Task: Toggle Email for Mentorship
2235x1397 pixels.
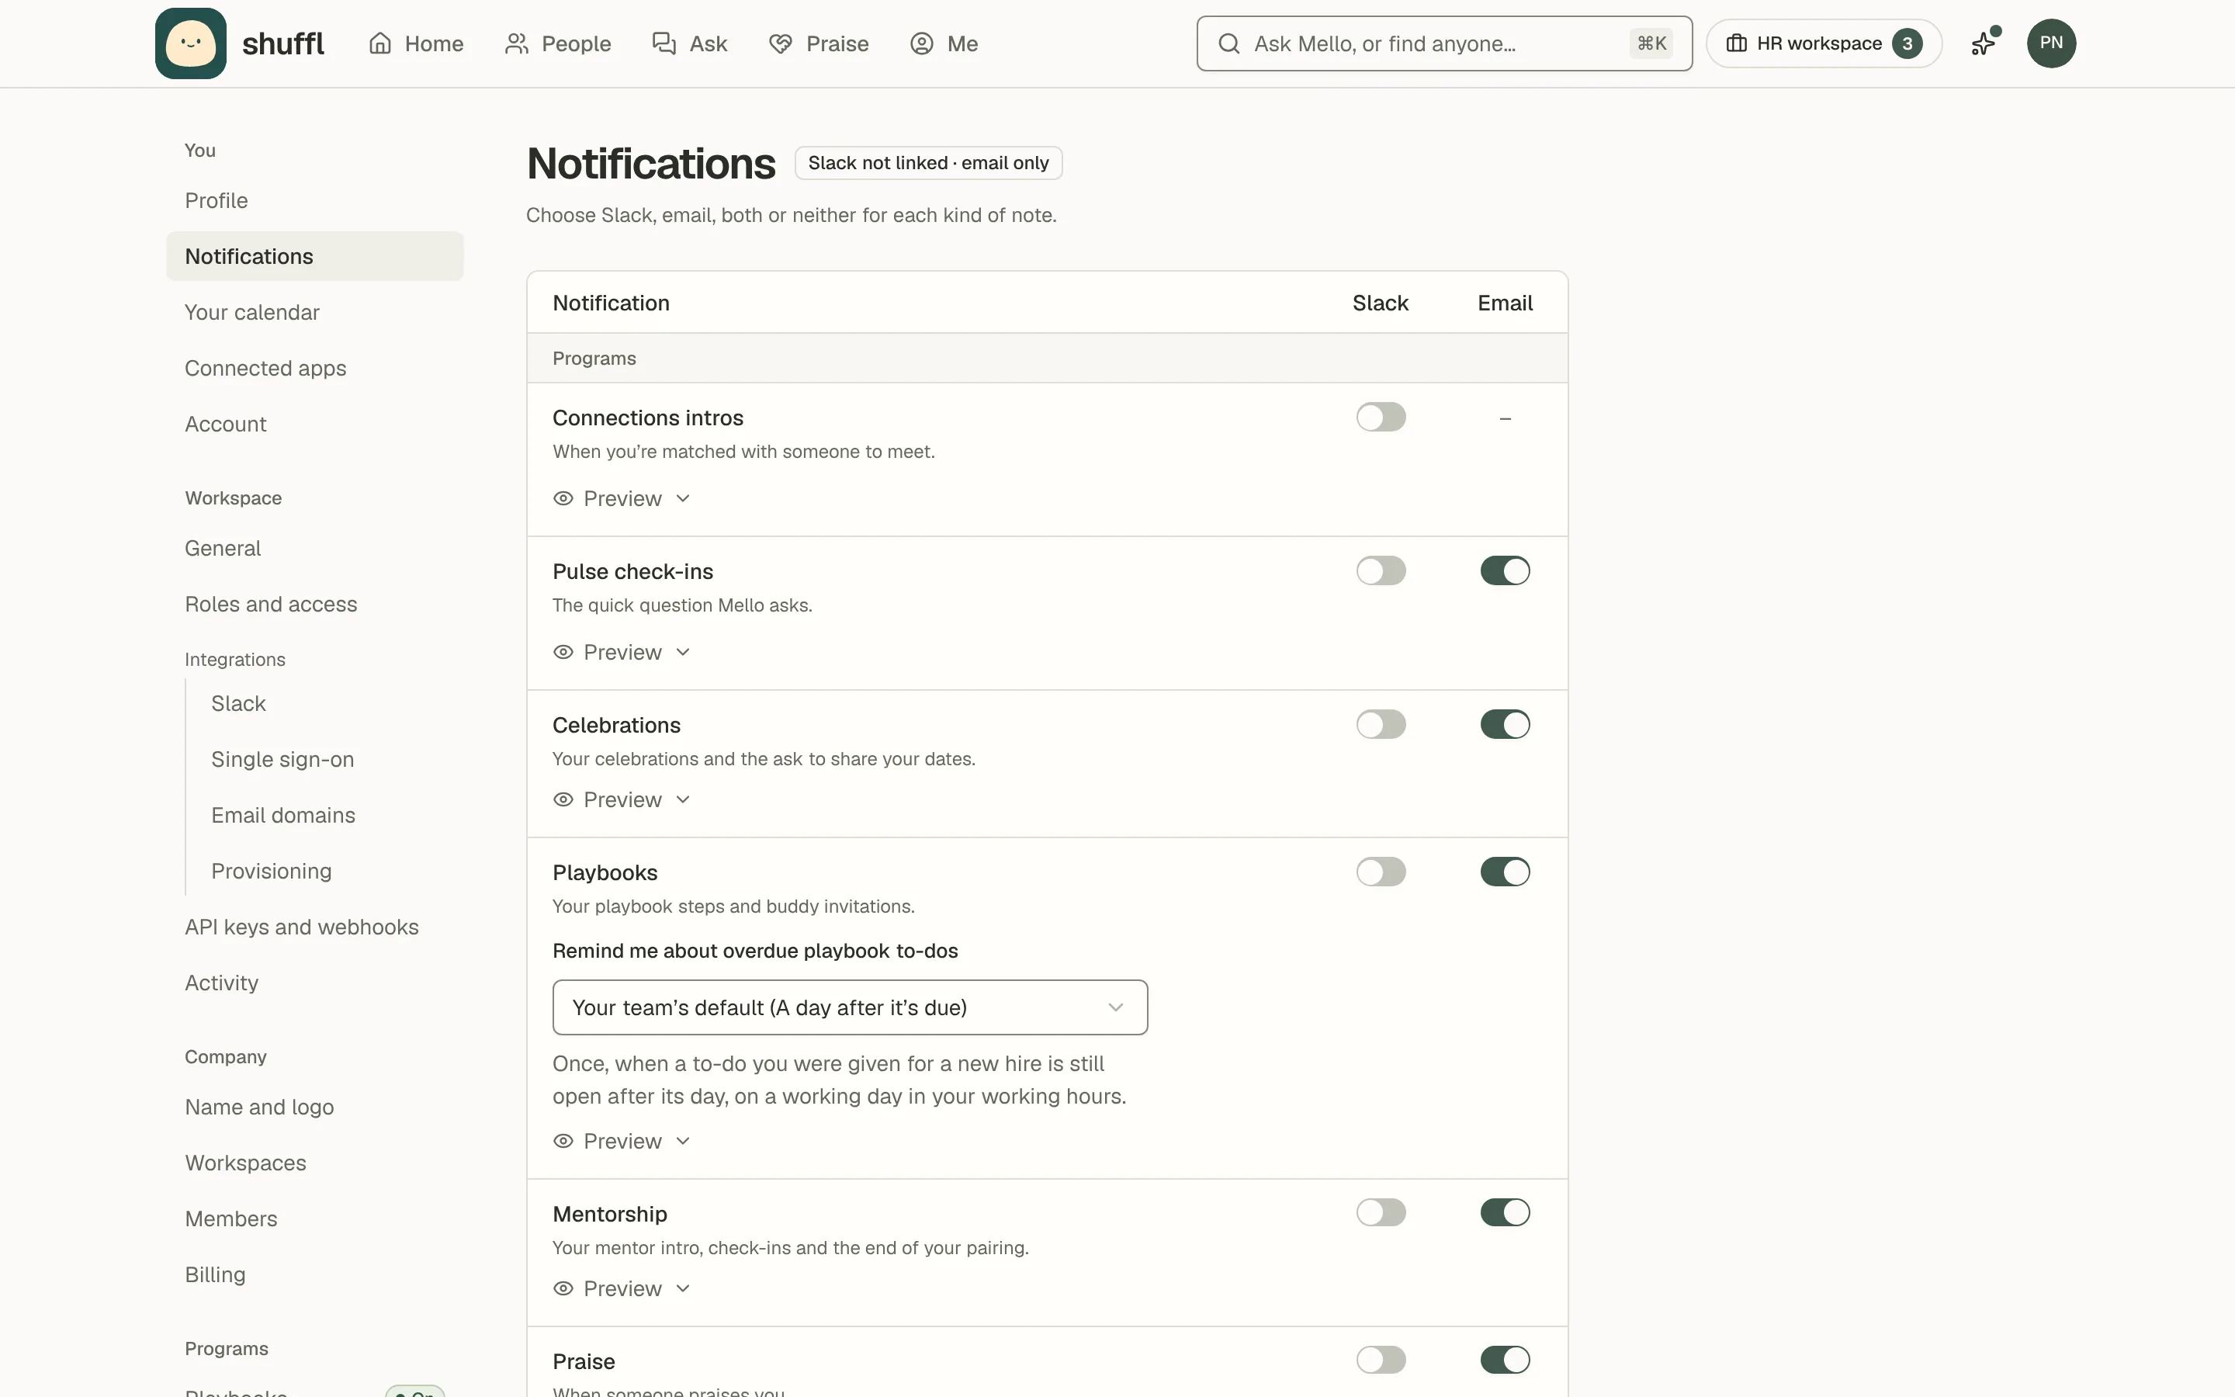Action: pos(1506,1213)
